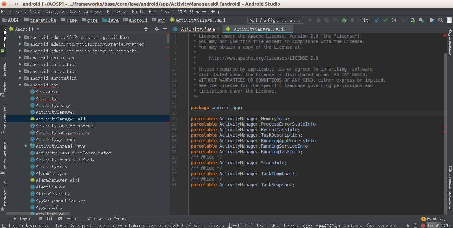Click the inspector hector icon in status bar
This screenshot has width=453, height=228.
415,225
